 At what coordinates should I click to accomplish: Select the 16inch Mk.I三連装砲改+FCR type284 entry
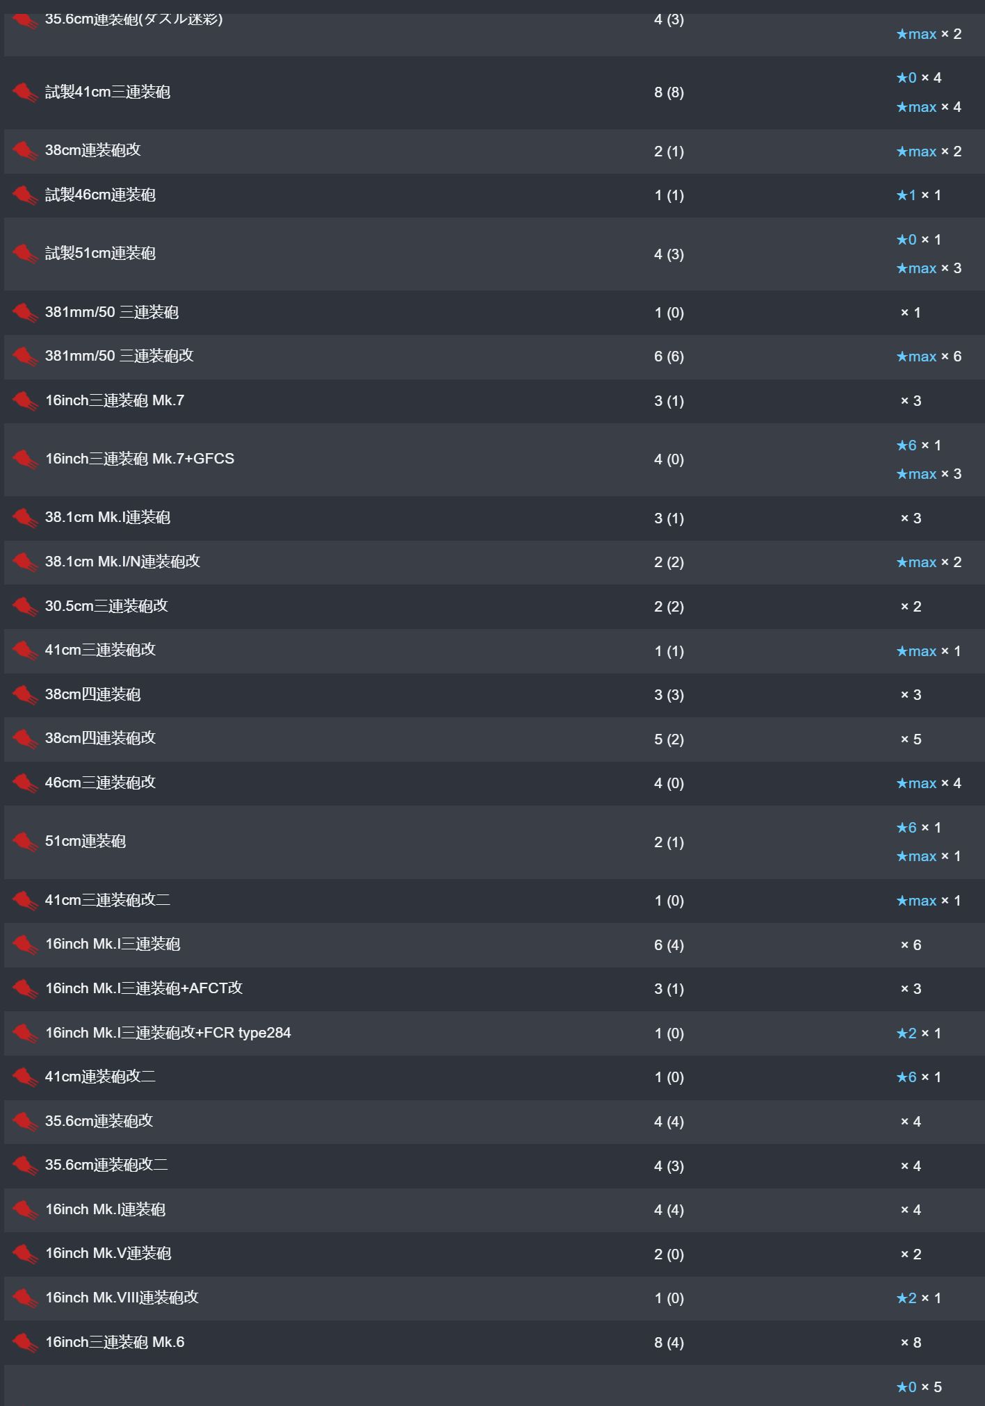pyautogui.click(x=168, y=1033)
